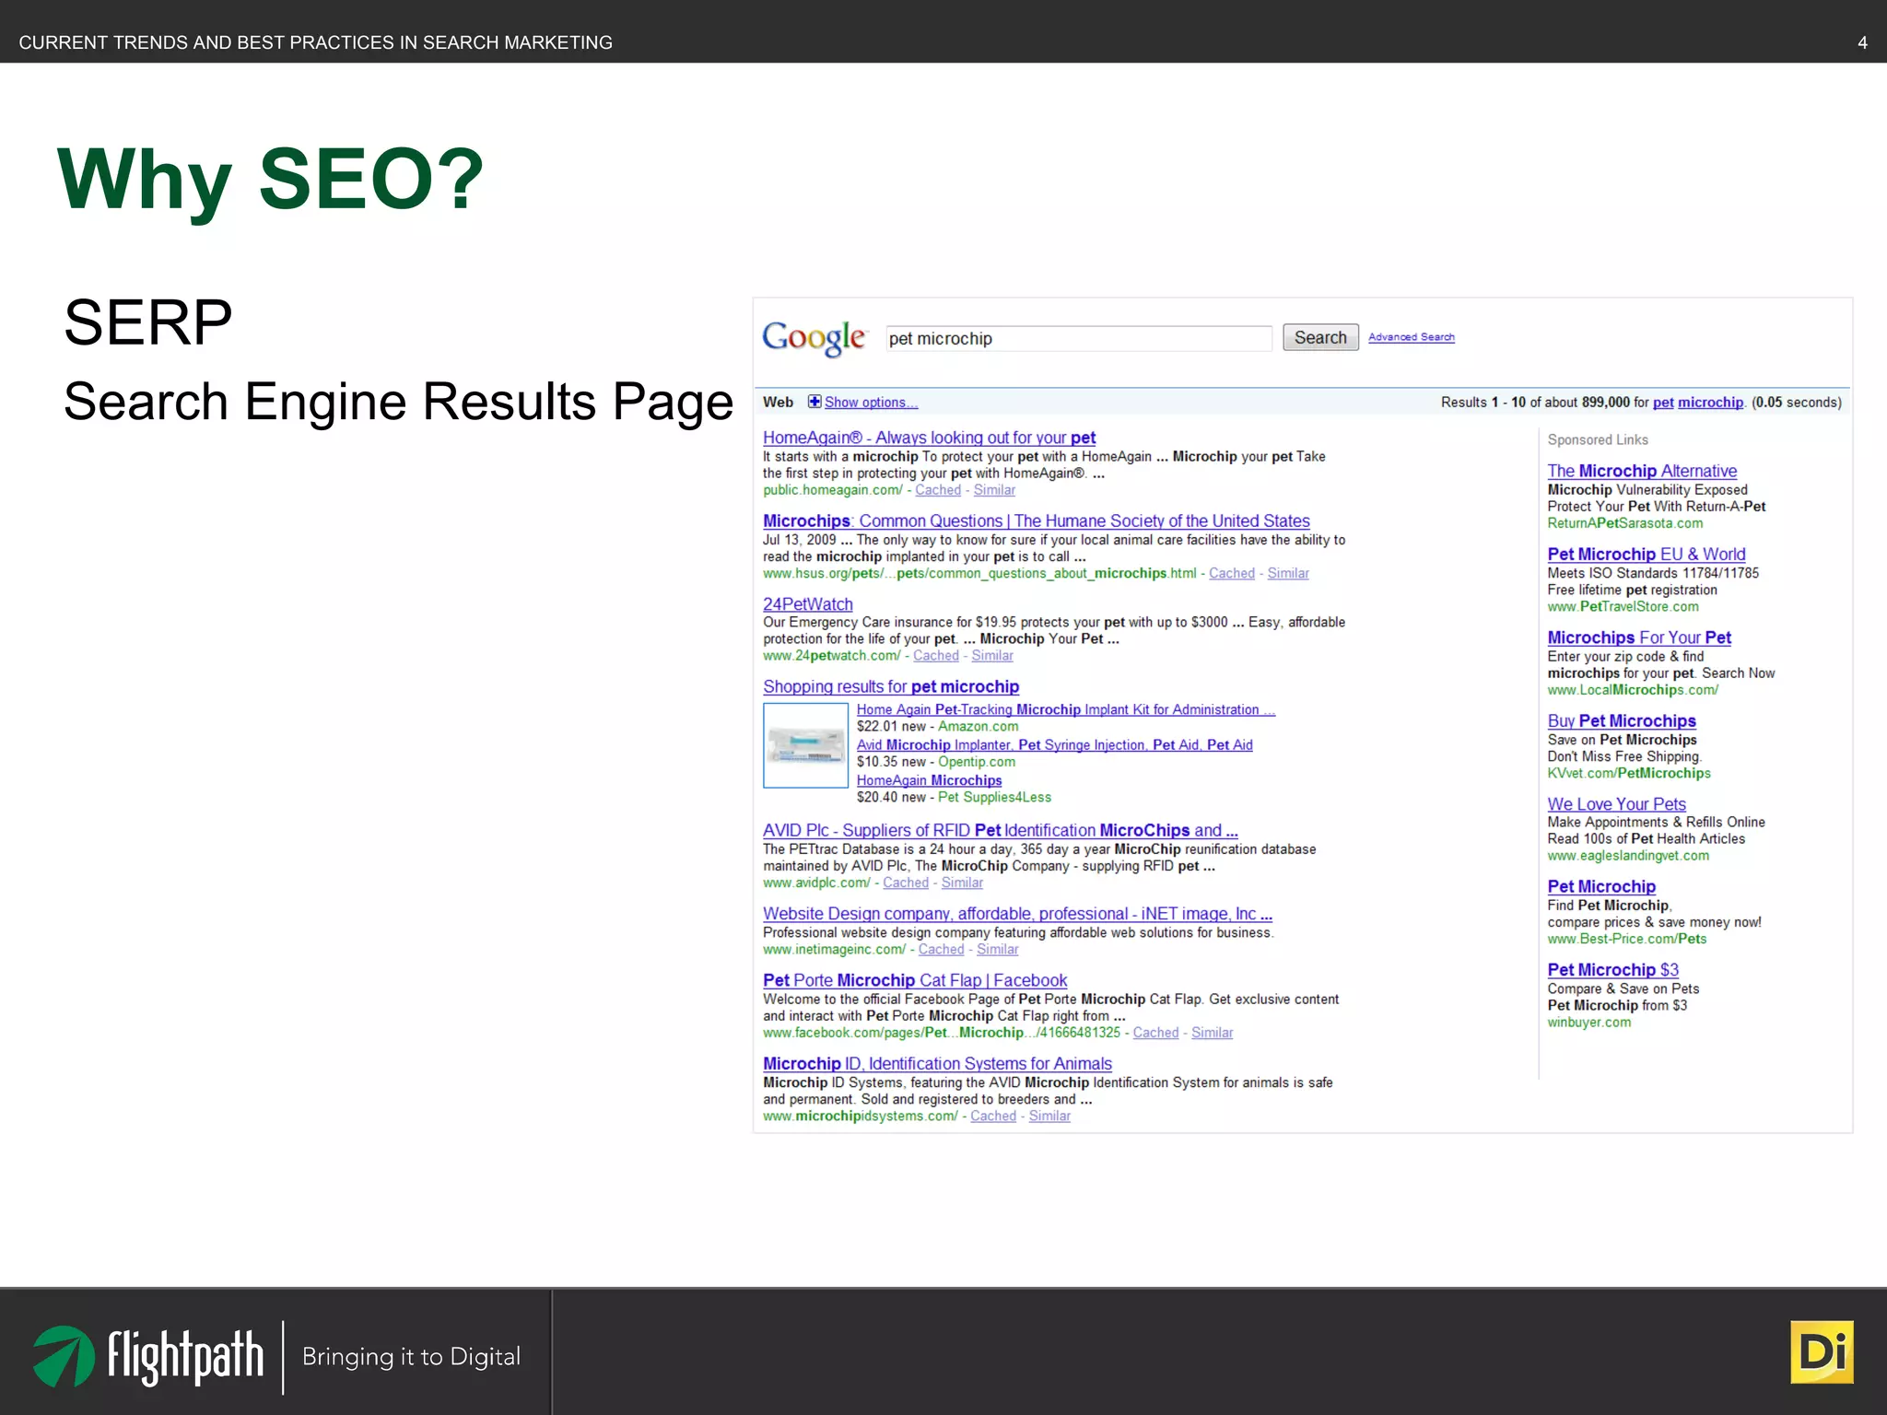Click ReturnAPetSarasota.com URL text
1887x1415 pixels.
[1625, 523]
